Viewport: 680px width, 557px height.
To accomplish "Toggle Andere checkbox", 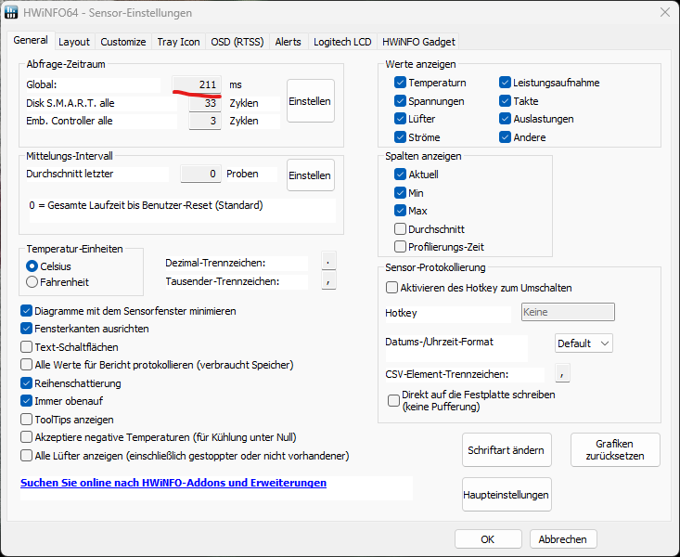I will (505, 137).
